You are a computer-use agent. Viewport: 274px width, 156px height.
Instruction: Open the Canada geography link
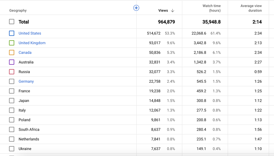point(25,53)
